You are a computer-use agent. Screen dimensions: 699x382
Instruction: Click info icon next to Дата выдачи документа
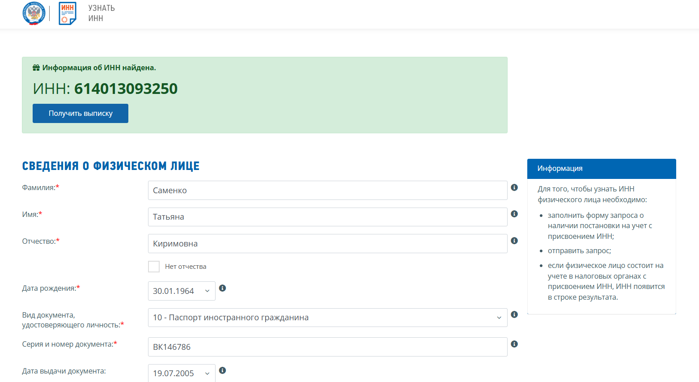(222, 370)
